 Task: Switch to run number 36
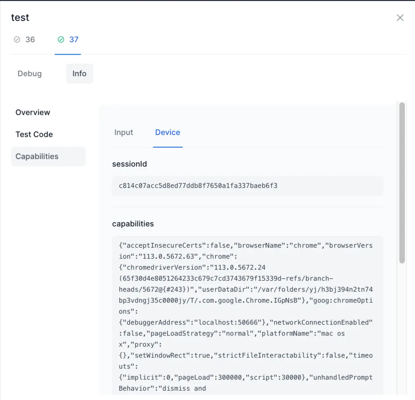tap(30, 40)
